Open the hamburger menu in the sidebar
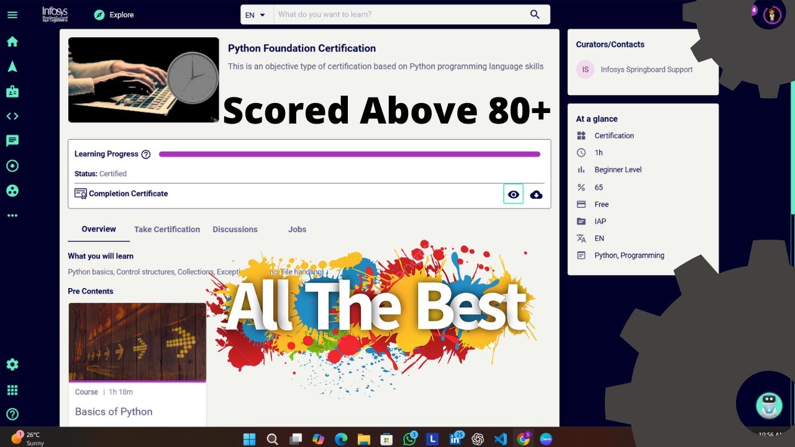 pos(12,15)
